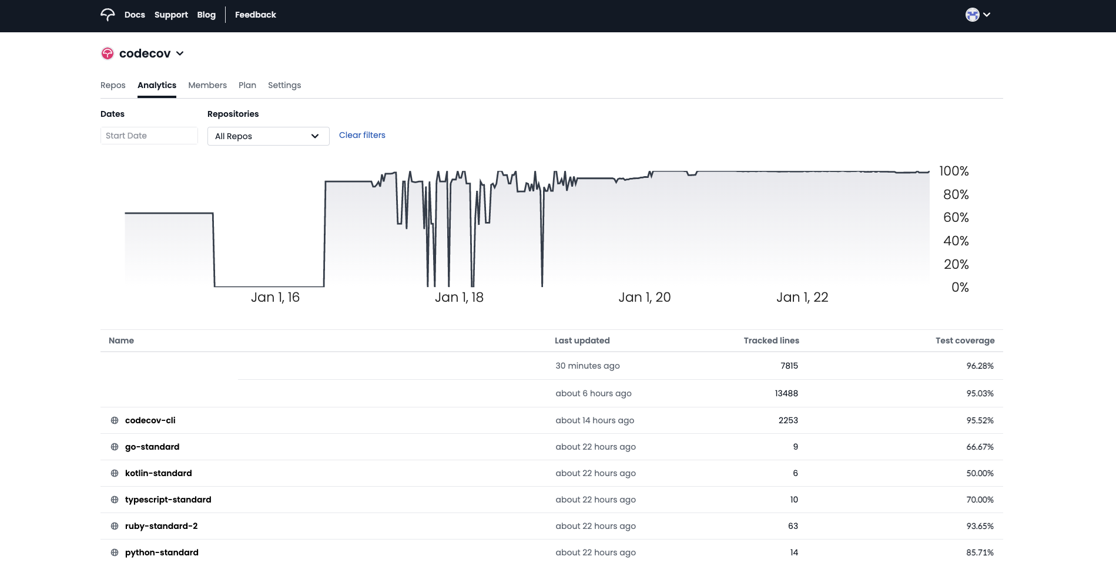Click globe icon beside kotlin-standard

point(115,473)
